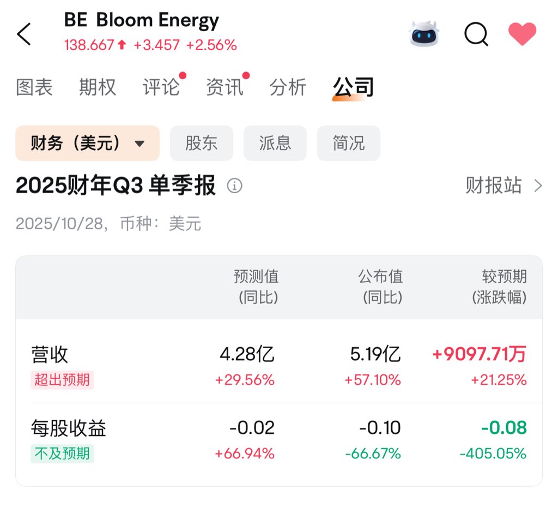The image size is (558, 507).
Task: Select the 派息 button
Action: 275,144
